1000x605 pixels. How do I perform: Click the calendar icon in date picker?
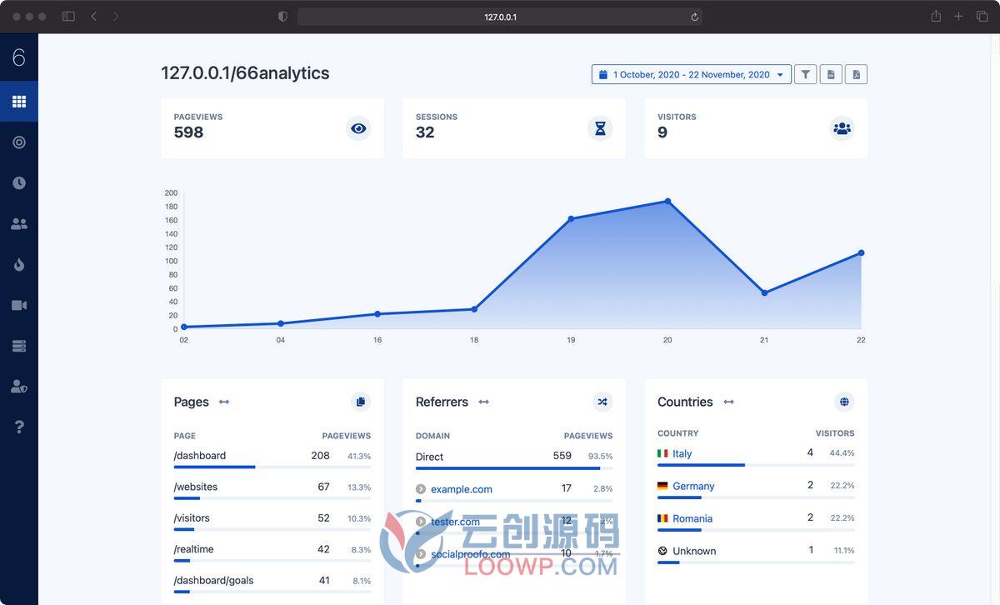pyautogui.click(x=603, y=75)
